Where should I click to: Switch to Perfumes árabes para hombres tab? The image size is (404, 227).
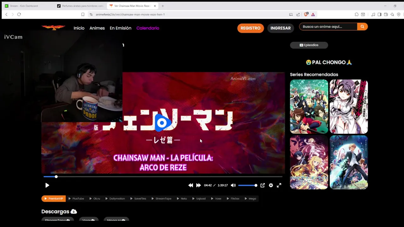(80, 6)
